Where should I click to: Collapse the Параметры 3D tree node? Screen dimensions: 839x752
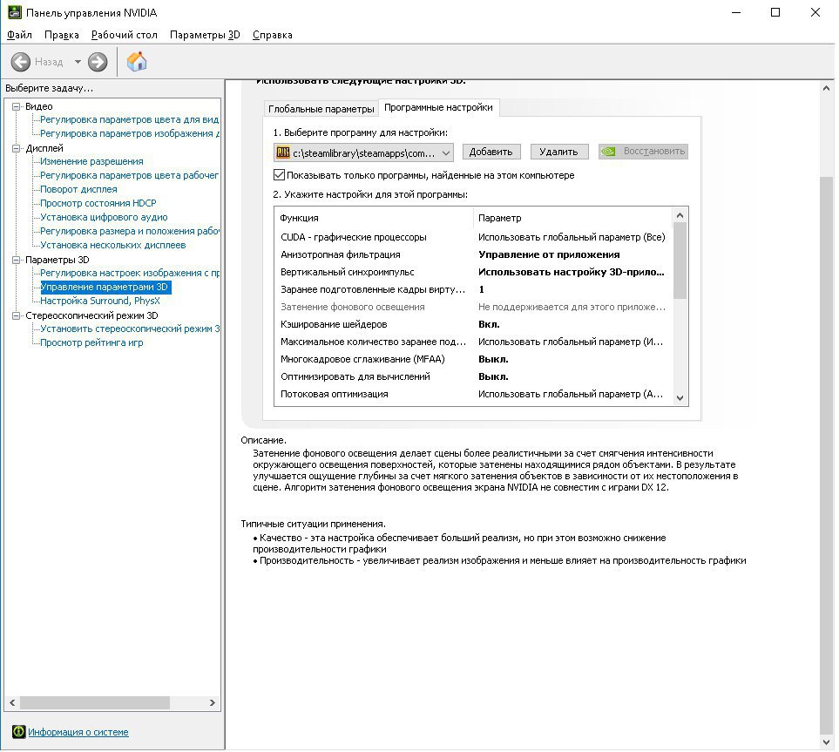pyautogui.click(x=16, y=260)
